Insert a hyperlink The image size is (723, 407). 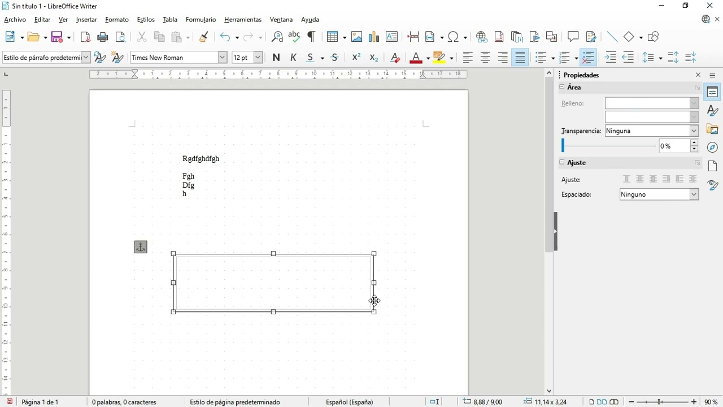pos(482,37)
